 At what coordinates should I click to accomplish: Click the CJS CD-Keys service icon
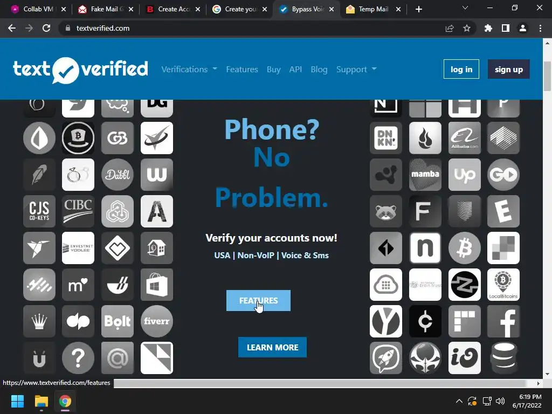39,211
